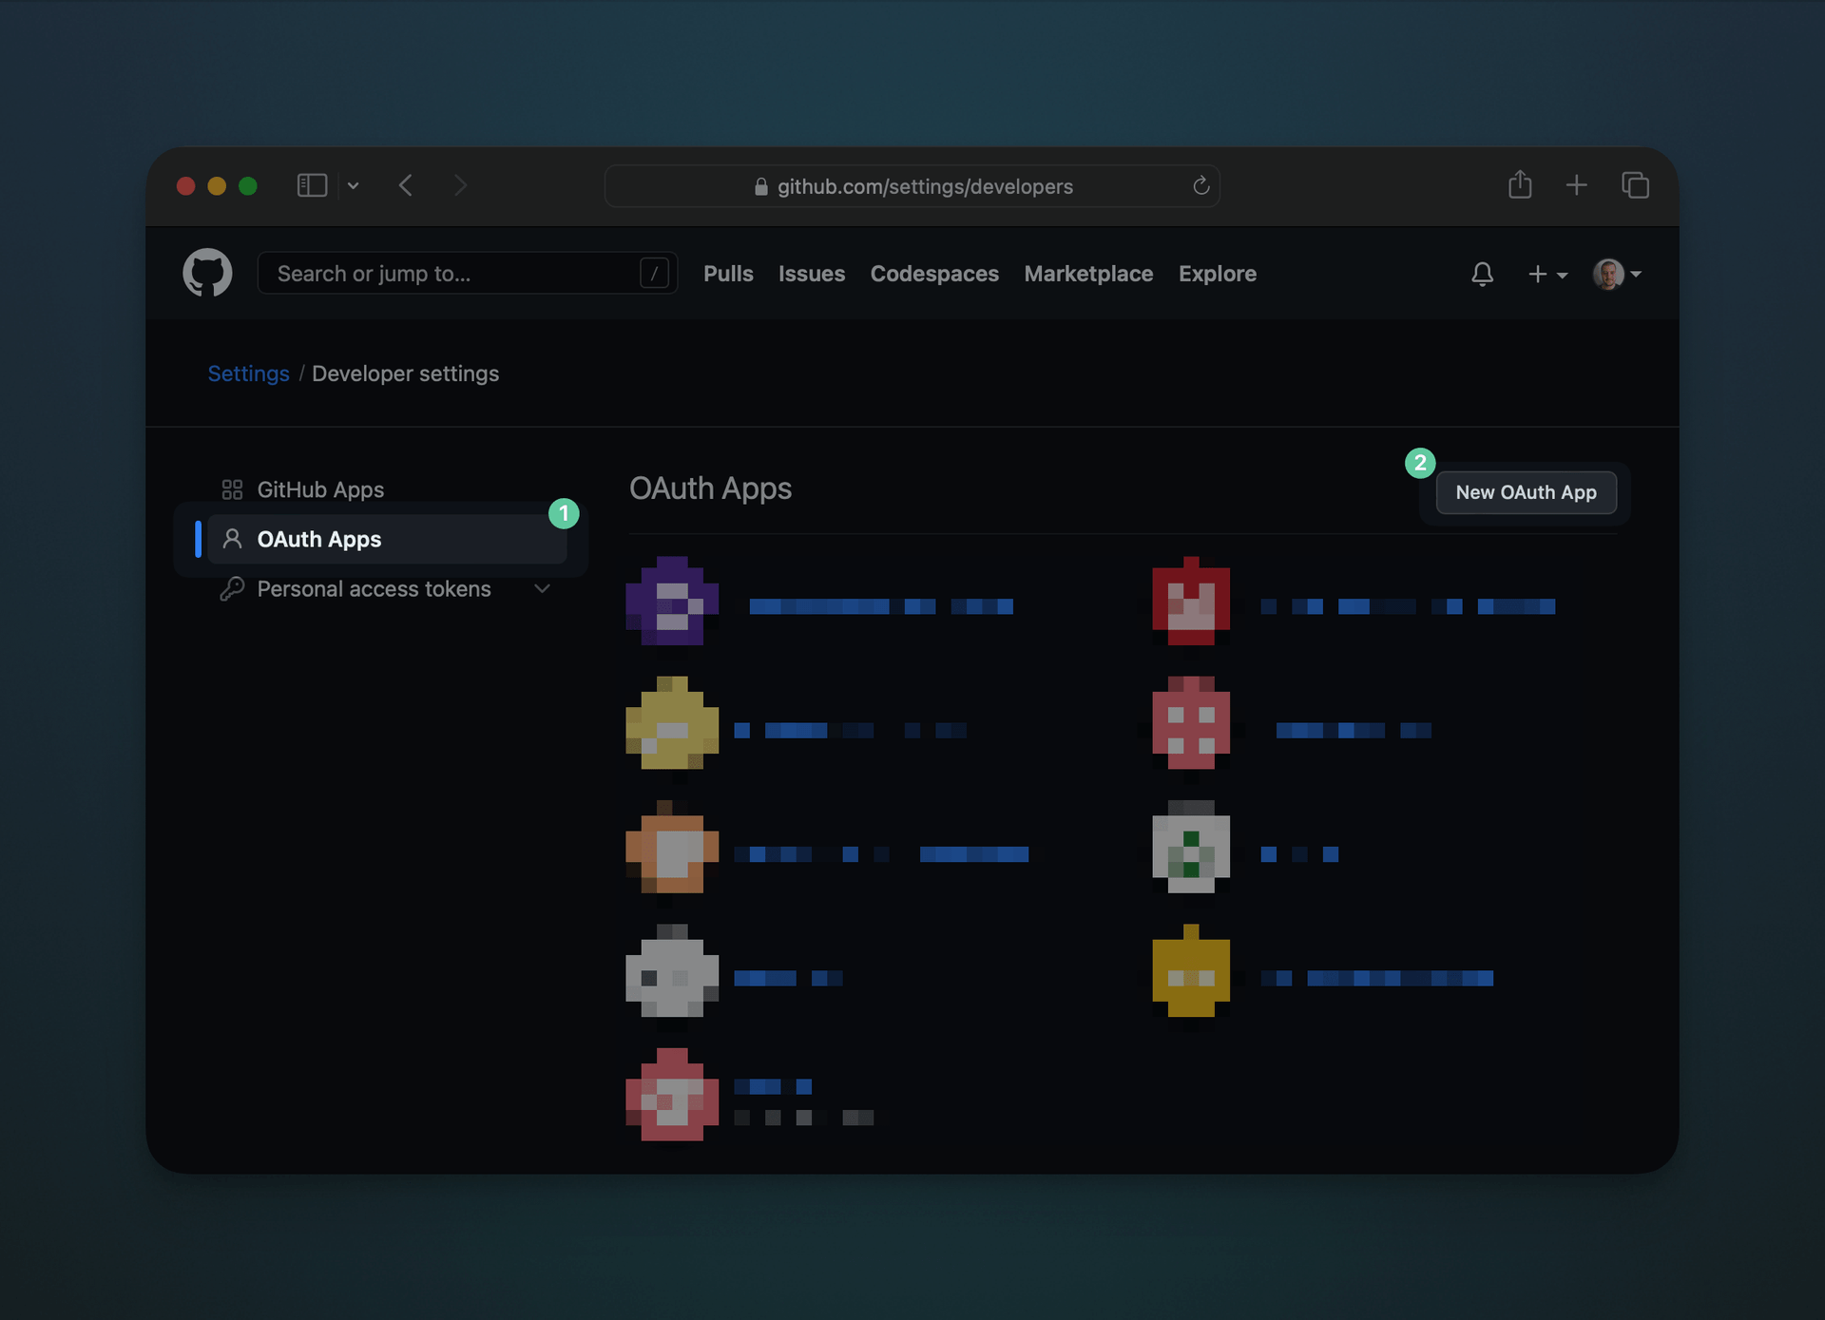Open the Marketplace navigation link
This screenshot has width=1825, height=1320.
[1088, 274]
